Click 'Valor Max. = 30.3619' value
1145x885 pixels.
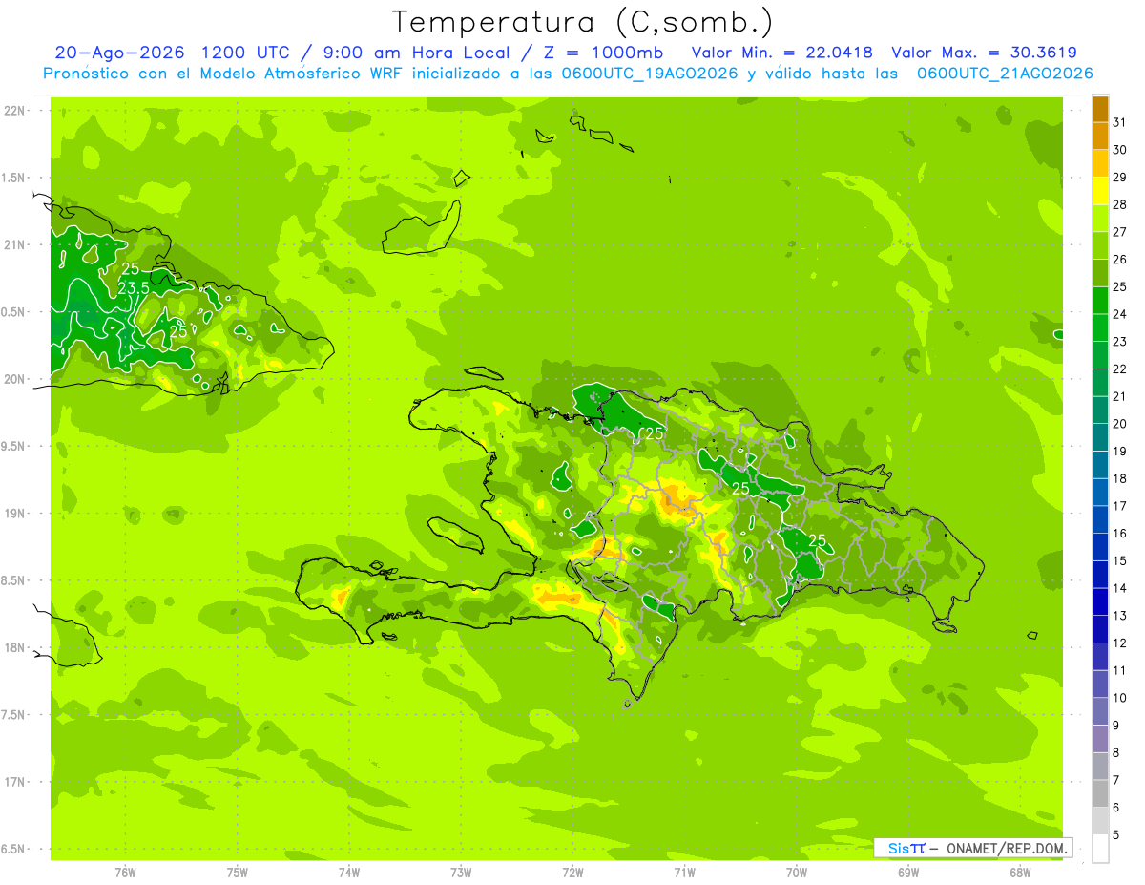pos(985,53)
